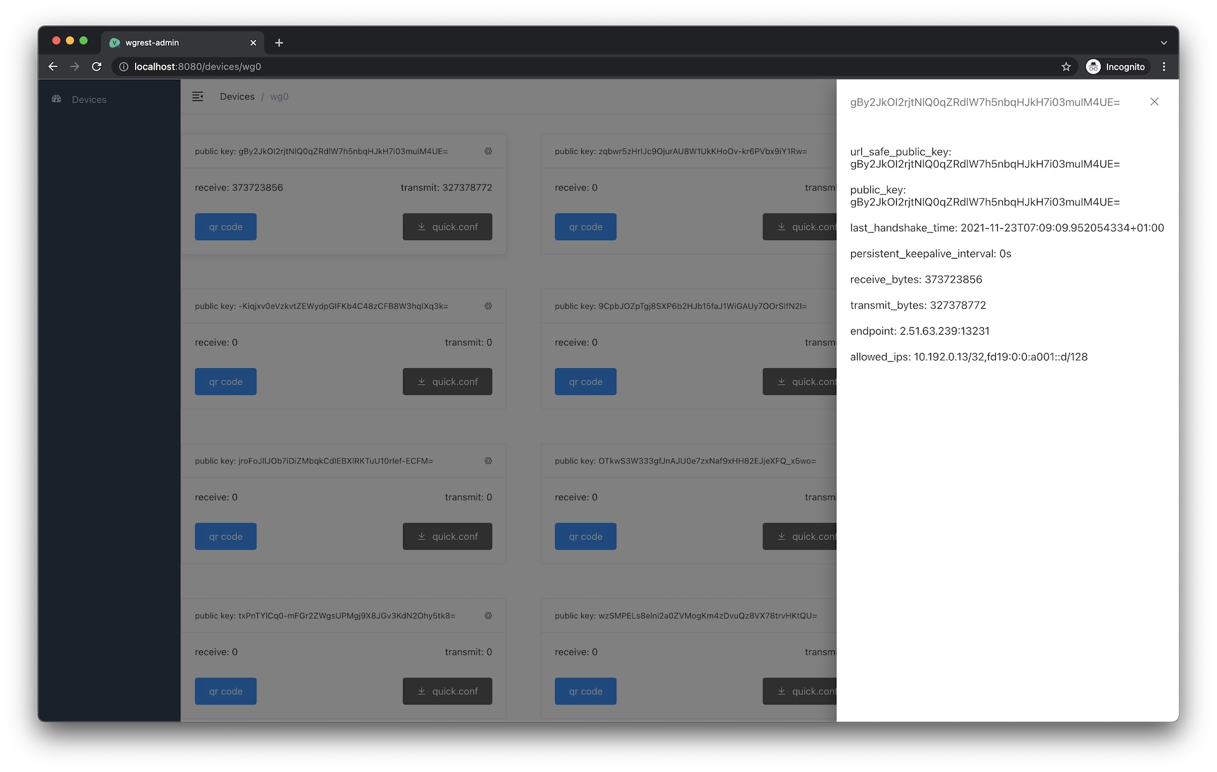Click the QR code icon for first device

pos(225,226)
